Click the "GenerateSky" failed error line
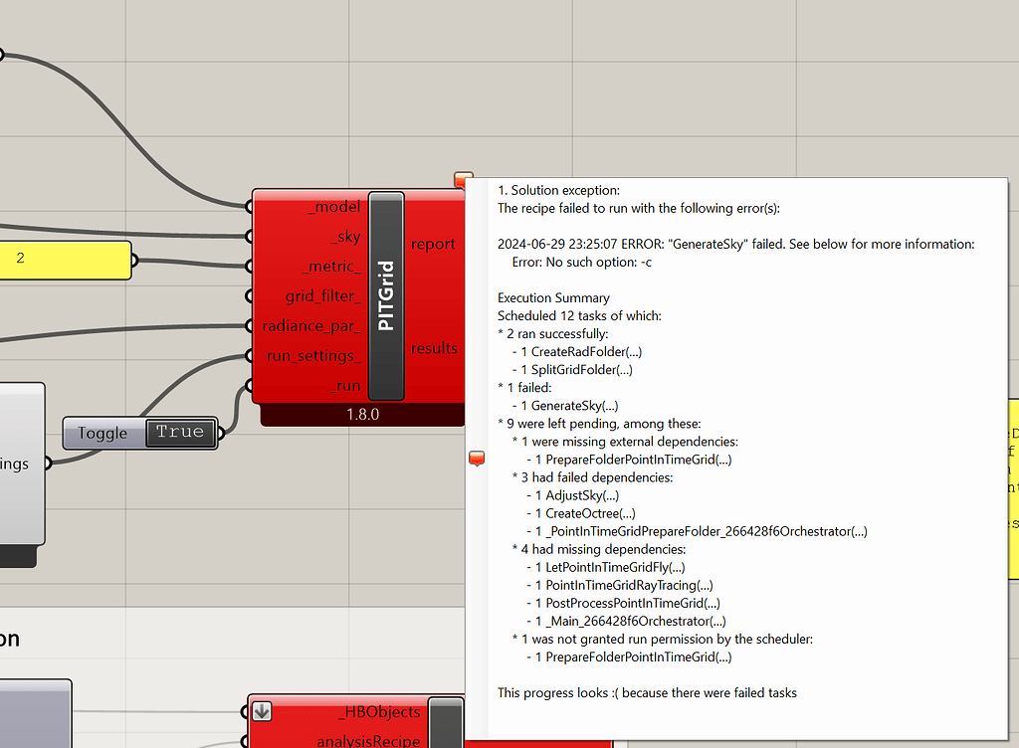The height and width of the screenshot is (748, 1019). [735, 244]
